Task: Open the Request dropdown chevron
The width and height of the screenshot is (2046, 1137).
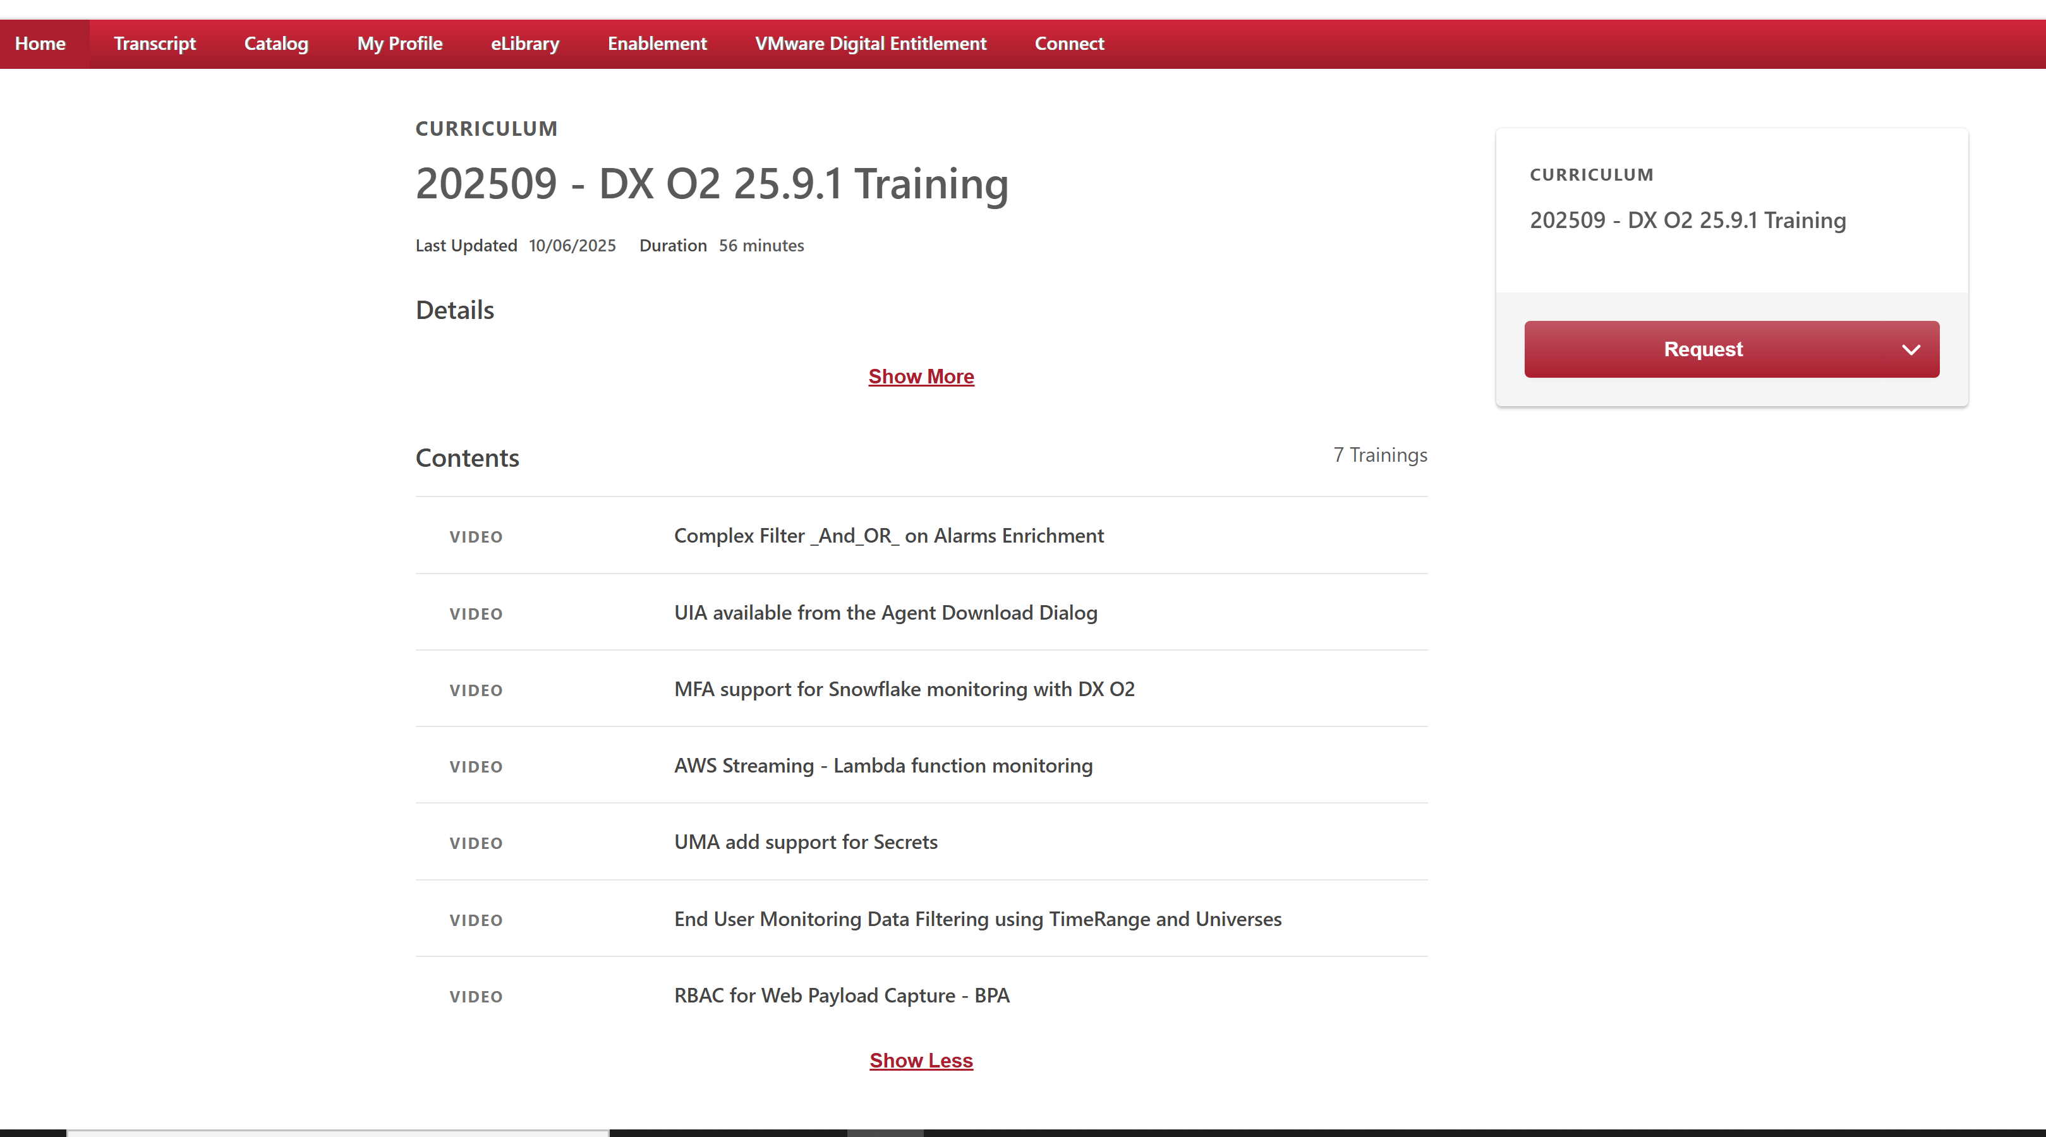Action: pyautogui.click(x=1910, y=349)
